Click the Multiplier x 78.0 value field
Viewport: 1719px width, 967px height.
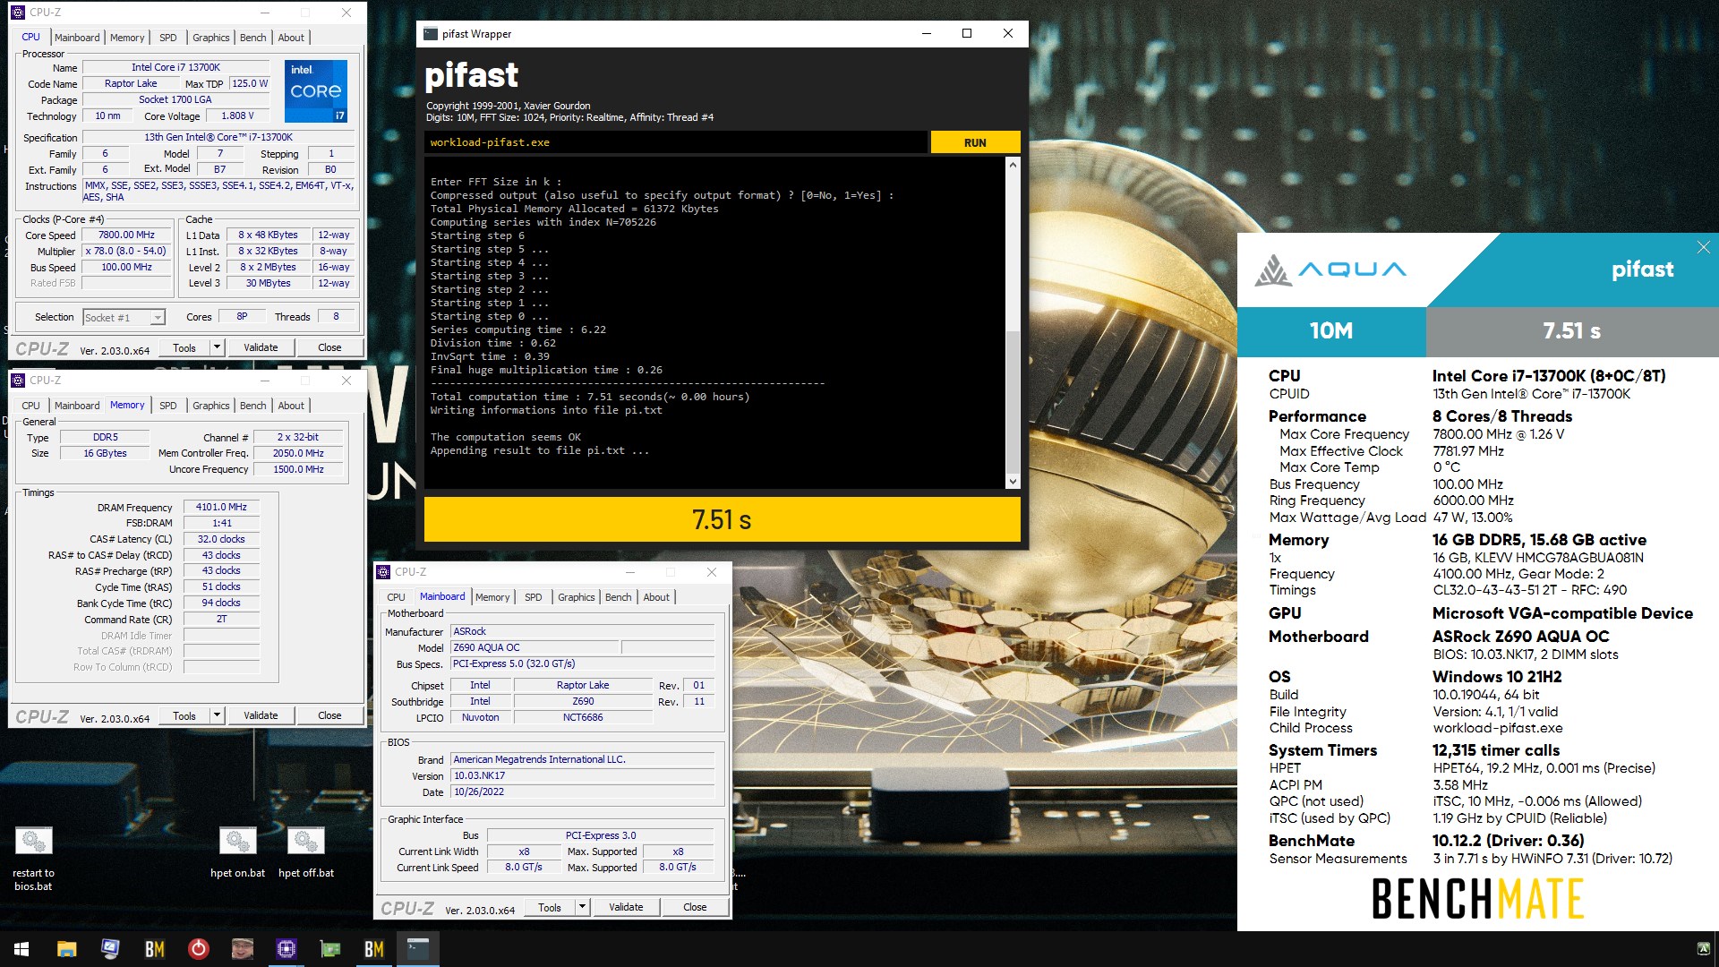coord(126,251)
